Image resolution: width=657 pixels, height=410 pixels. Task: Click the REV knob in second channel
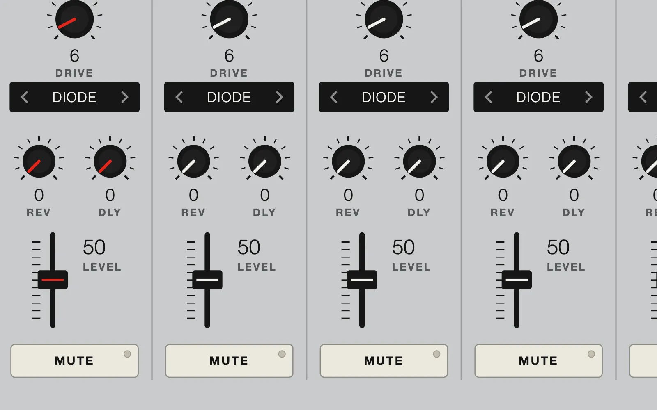pos(193,161)
